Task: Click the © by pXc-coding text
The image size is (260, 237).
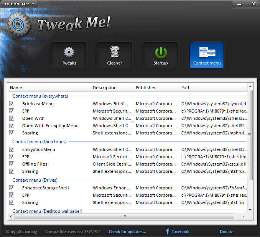Action: click(x=21, y=232)
